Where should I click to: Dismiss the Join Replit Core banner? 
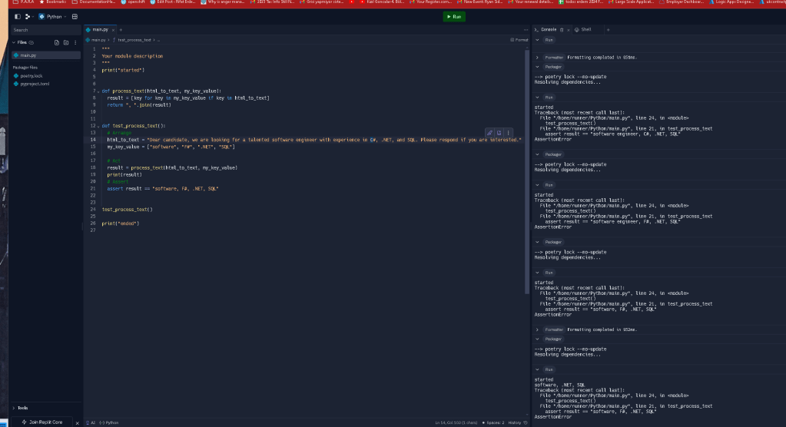click(77, 423)
